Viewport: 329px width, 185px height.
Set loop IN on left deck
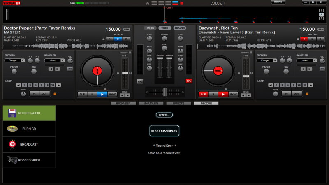point(34,94)
